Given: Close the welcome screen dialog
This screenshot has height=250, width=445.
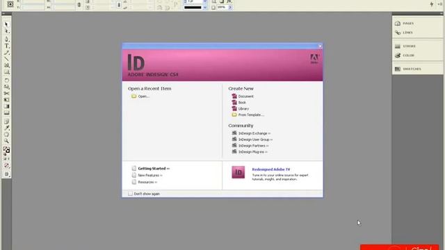Looking at the screenshot, I should pos(320,46).
